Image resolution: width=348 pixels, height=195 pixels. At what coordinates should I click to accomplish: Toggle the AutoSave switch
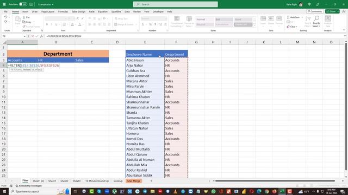point(23,4)
